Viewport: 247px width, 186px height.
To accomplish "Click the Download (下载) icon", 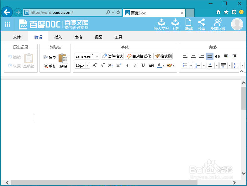I will click(175, 24).
